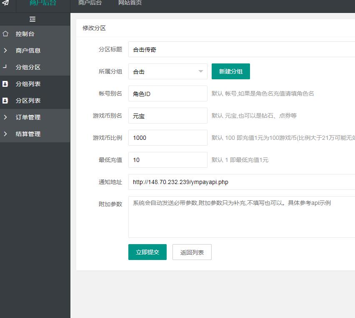Click the paper plane logo icon

pos(5,3)
